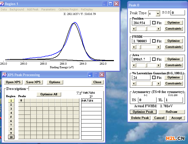
Task: Click the Area slider's right arrow
Action: coord(159,65)
